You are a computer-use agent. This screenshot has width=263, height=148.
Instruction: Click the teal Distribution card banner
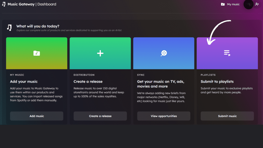[x=100, y=53]
